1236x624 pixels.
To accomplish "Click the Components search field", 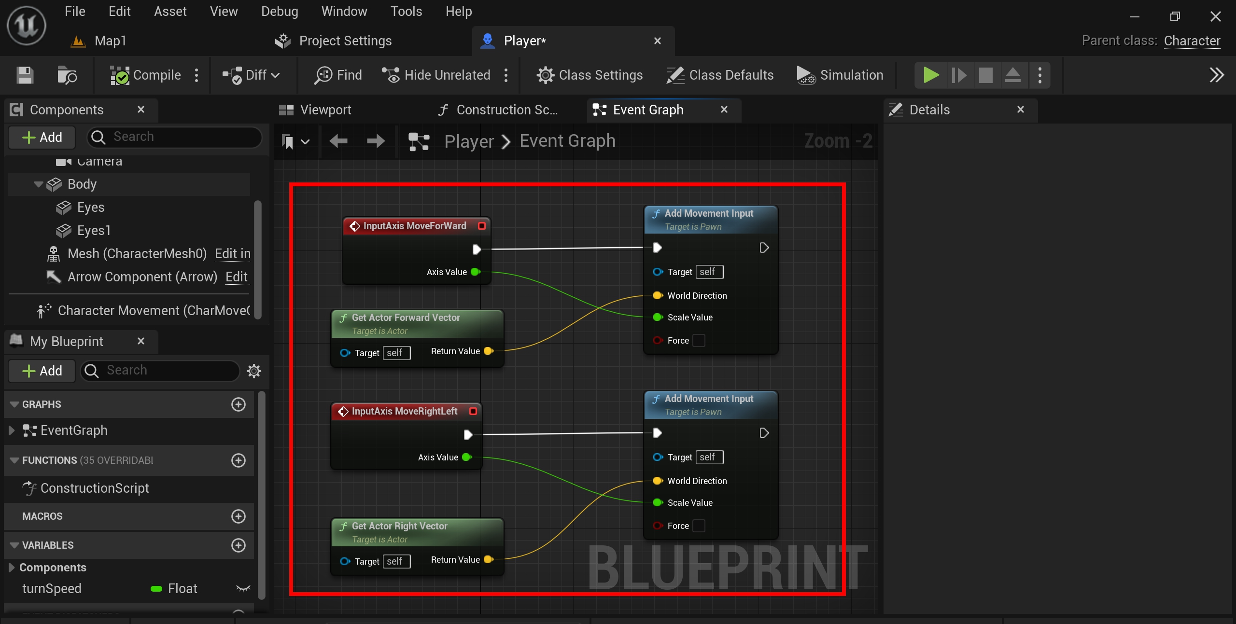I will coord(175,137).
